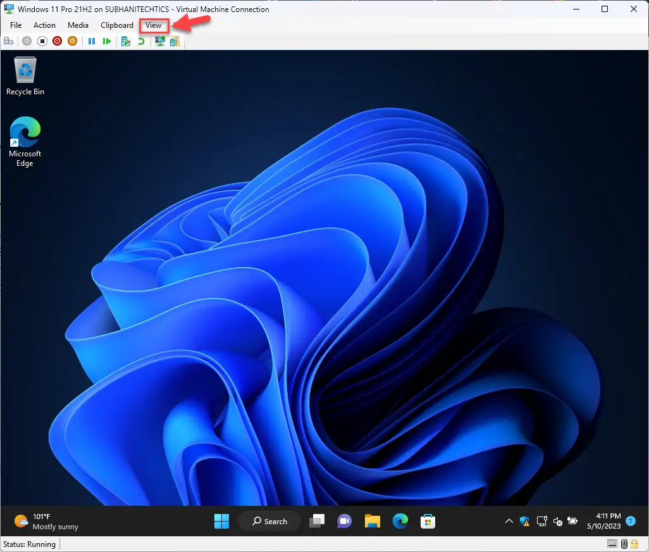Expand the Media menu
The height and width of the screenshot is (552, 649).
(x=78, y=25)
